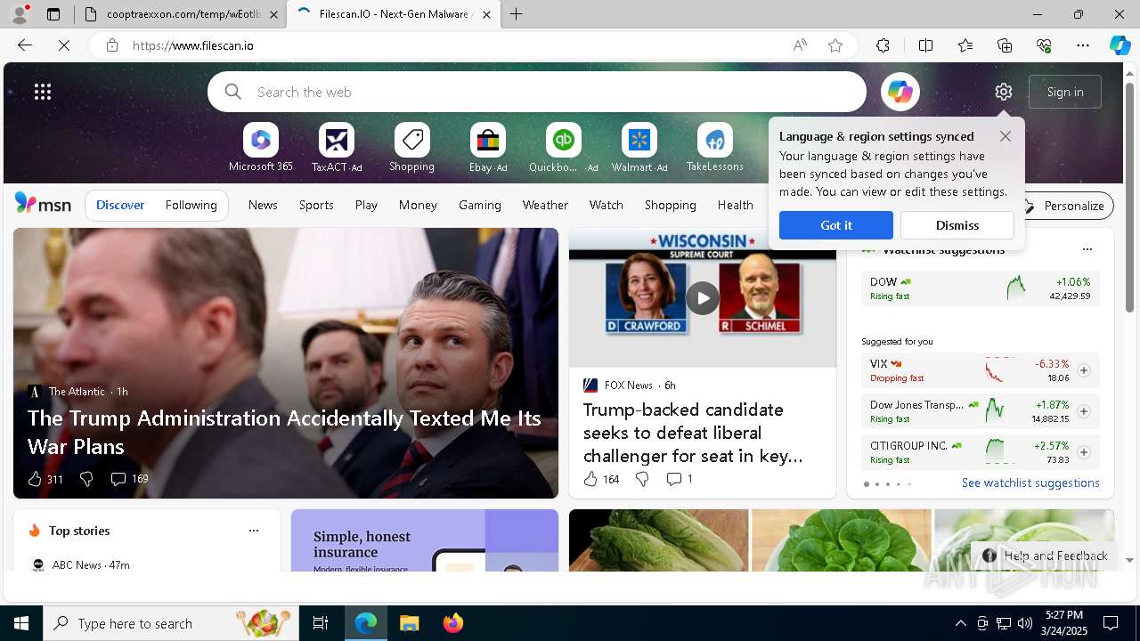This screenshot has height=641, width=1140.
Task: Open the Shopping shortcut tile
Action: [412, 148]
